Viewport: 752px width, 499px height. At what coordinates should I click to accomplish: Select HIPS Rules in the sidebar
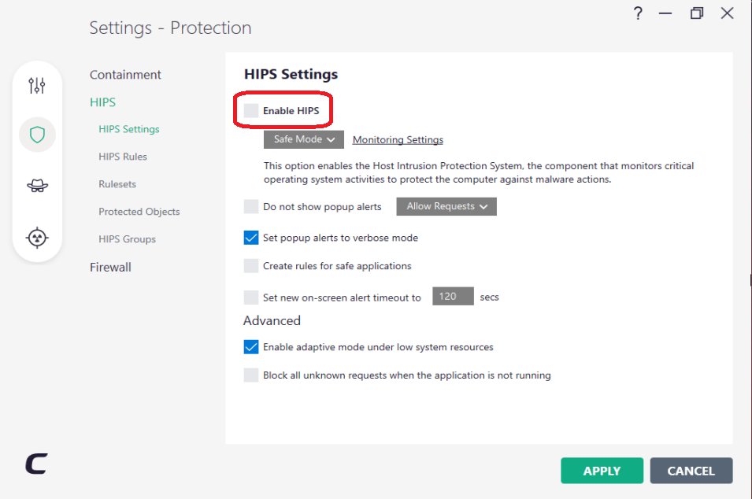(x=123, y=157)
